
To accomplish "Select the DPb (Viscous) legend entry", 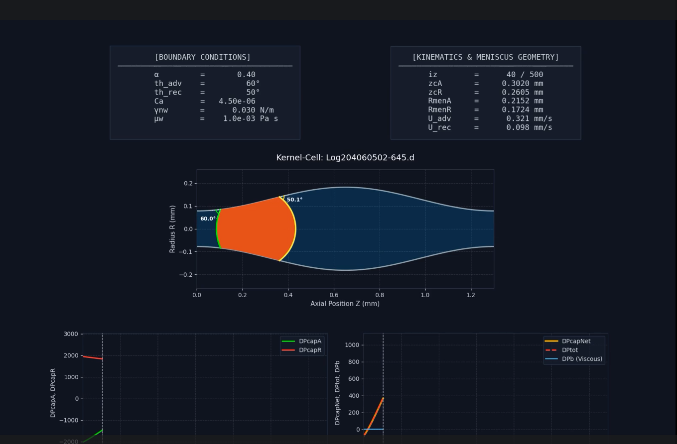I will 582,359.
